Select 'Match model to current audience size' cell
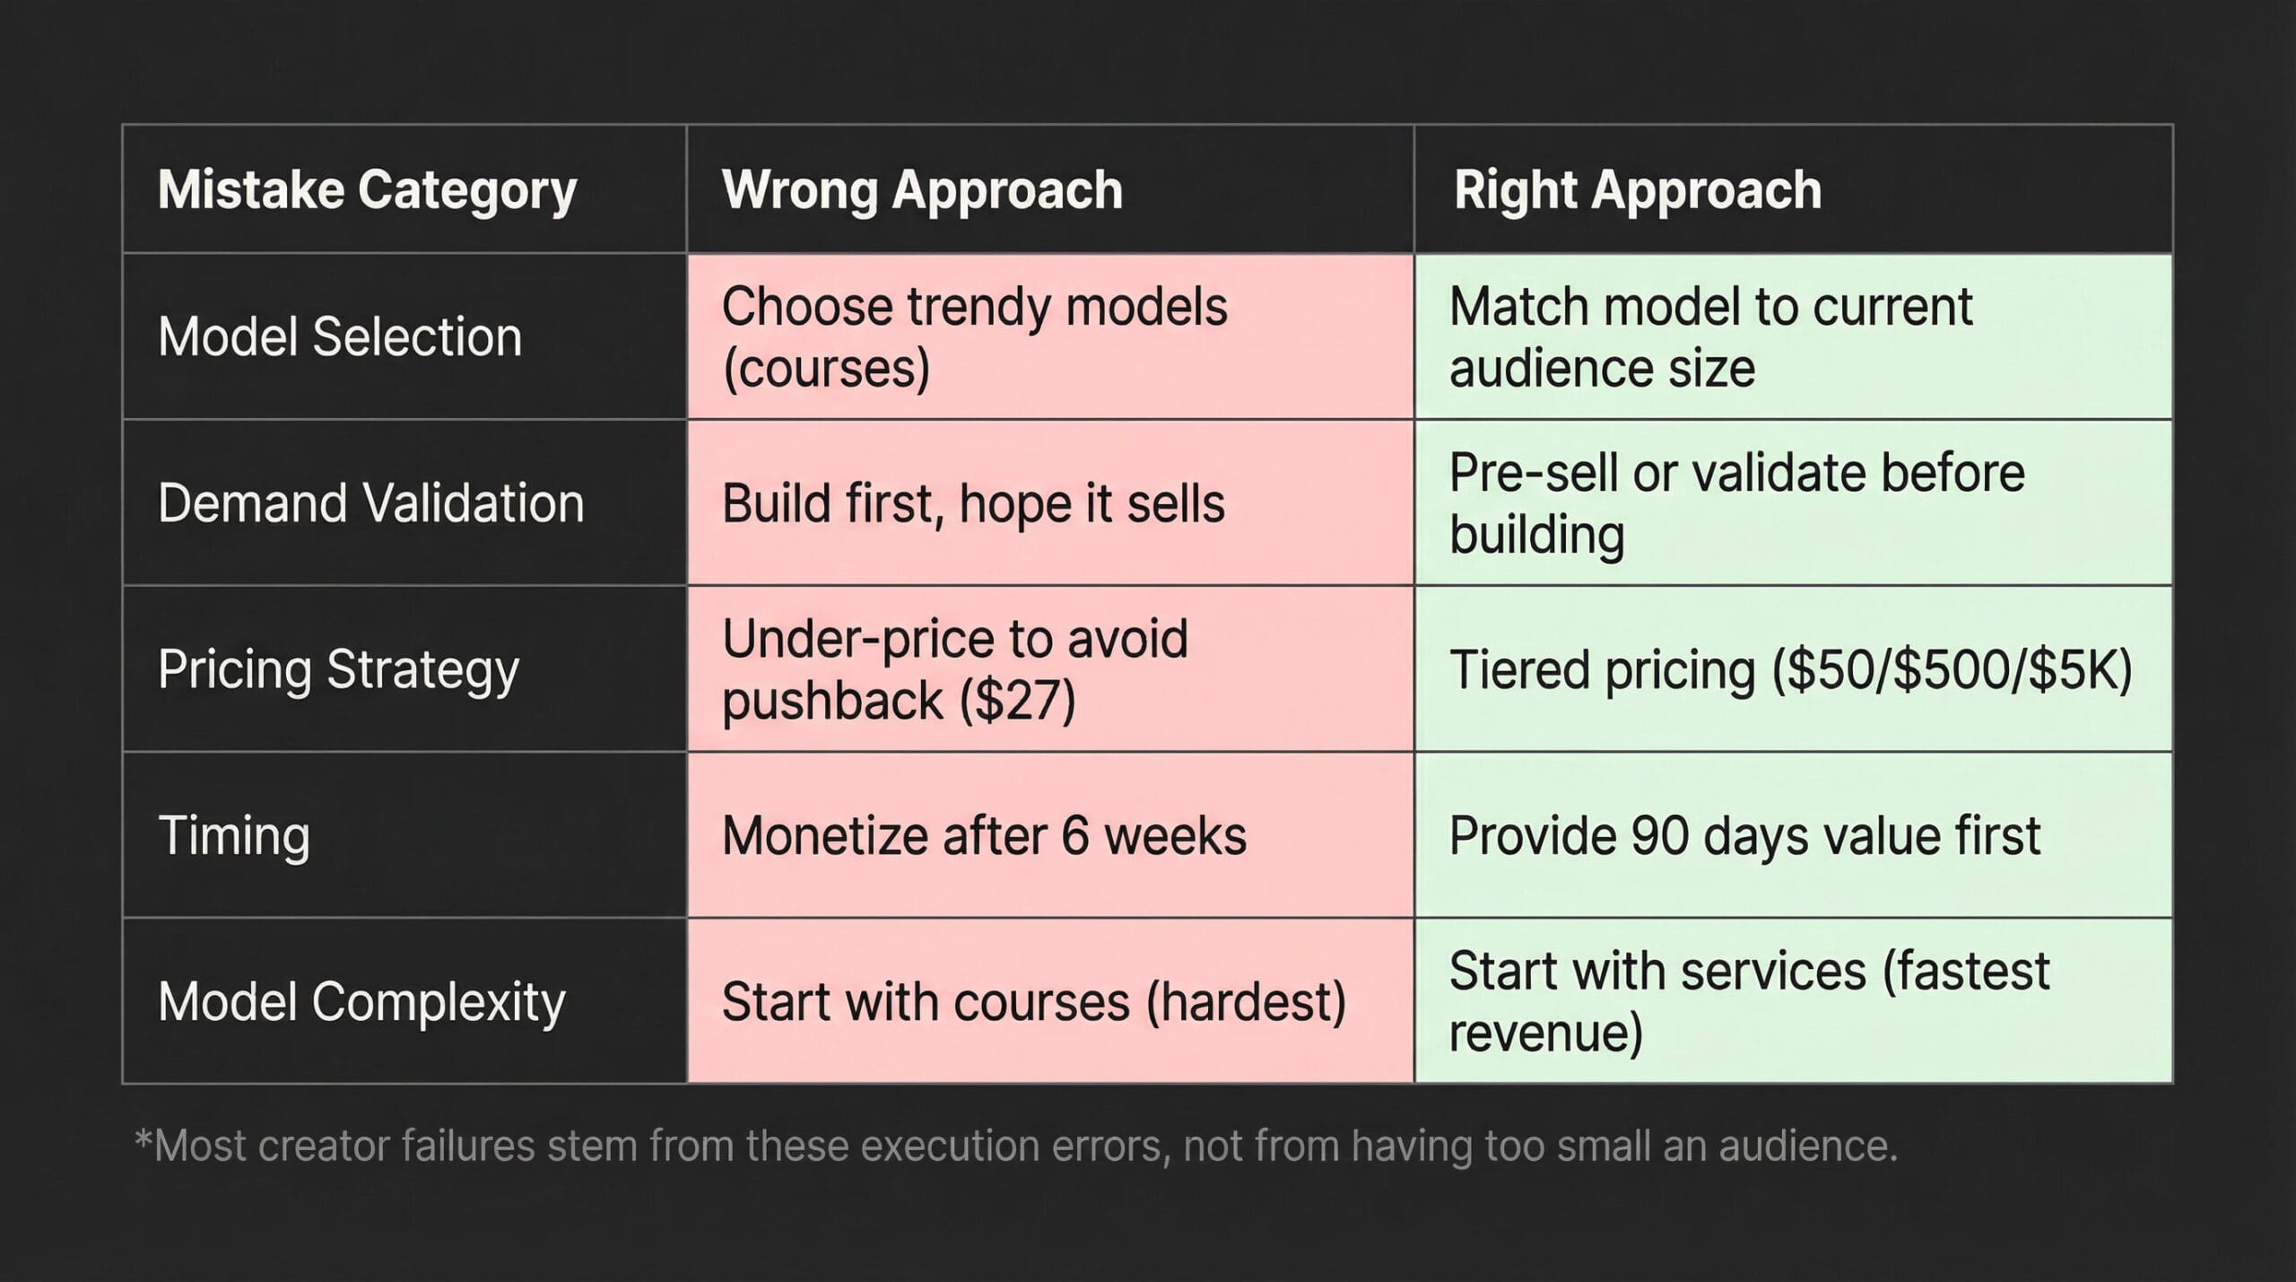This screenshot has width=2296, height=1282. click(1710, 337)
